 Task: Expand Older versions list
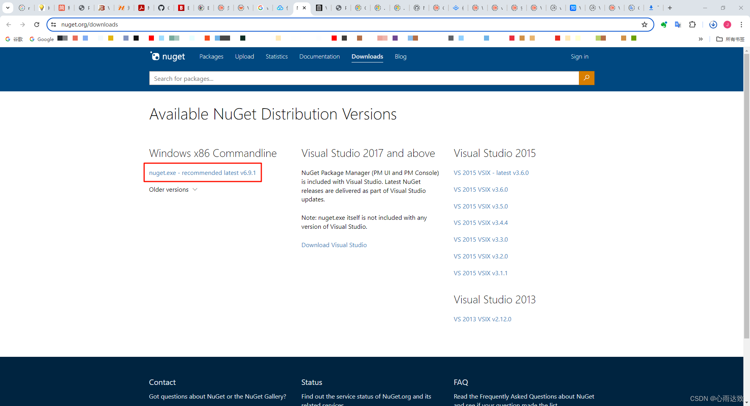pos(173,189)
